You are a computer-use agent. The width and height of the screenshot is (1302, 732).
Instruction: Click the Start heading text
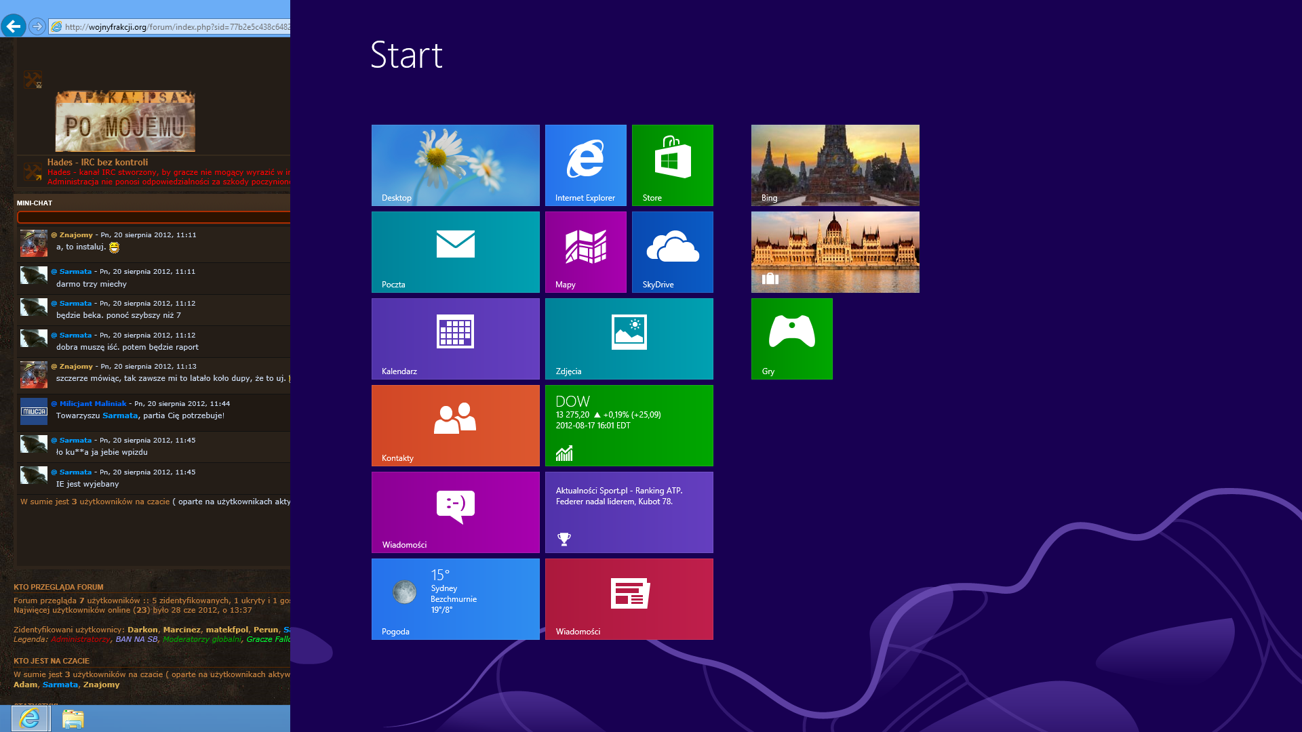(x=406, y=55)
